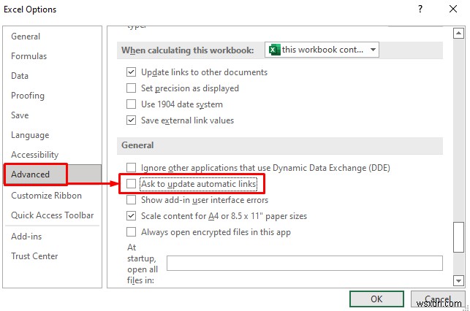
Task: Check Ignore other applications that use DDE
Action: tap(131, 168)
